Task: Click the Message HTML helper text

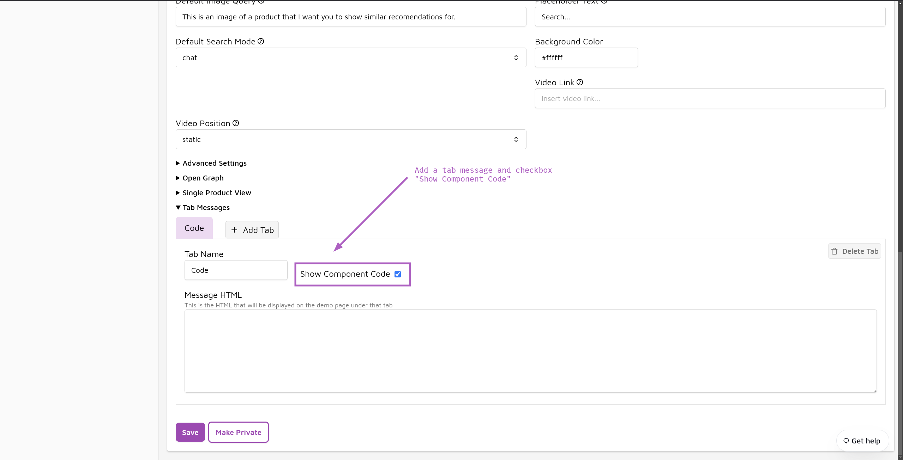Action: [288, 305]
